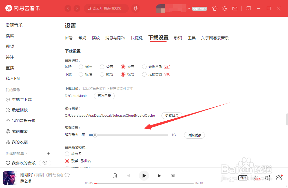The width and height of the screenshot is (288, 188).
Task: Go forward with the right arrow button
Action: coord(77,8)
